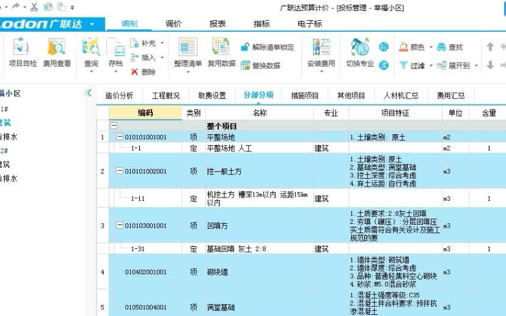Open the 人材机汇总 tab
Screen dimensions: 506x316
click(x=401, y=95)
